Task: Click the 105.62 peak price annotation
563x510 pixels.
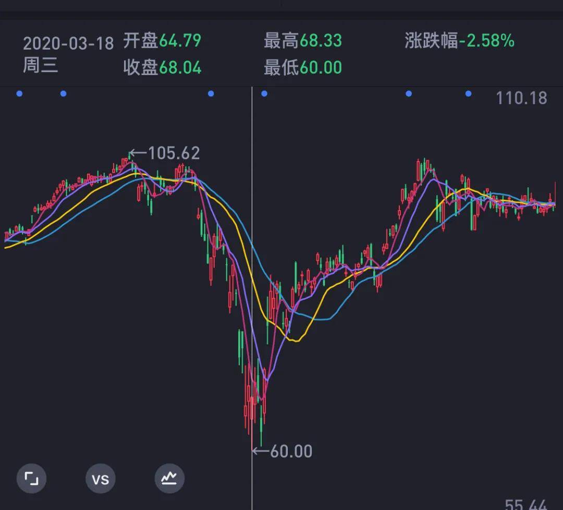Action: pyautogui.click(x=164, y=153)
